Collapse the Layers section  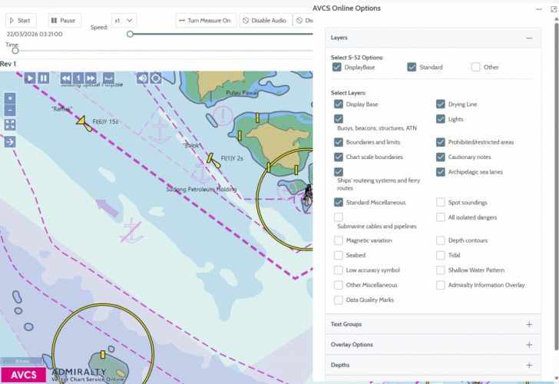[x=528, y=38]
